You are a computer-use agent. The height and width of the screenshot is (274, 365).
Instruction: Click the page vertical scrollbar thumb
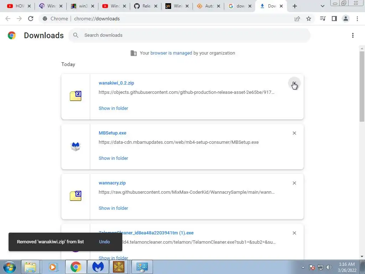[362, 86]
